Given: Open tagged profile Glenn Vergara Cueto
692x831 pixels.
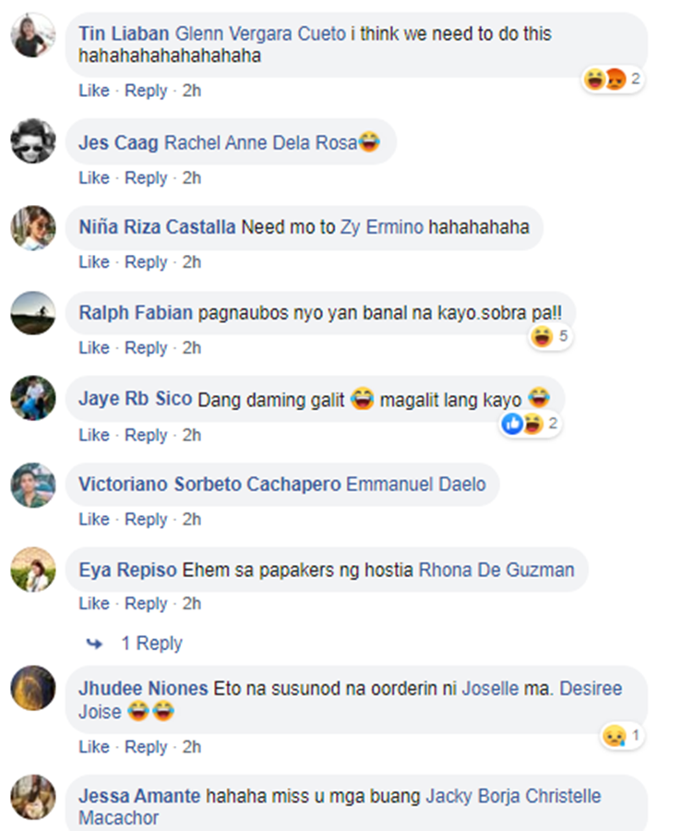Looking at the screenshot, I should coord(260,33).
